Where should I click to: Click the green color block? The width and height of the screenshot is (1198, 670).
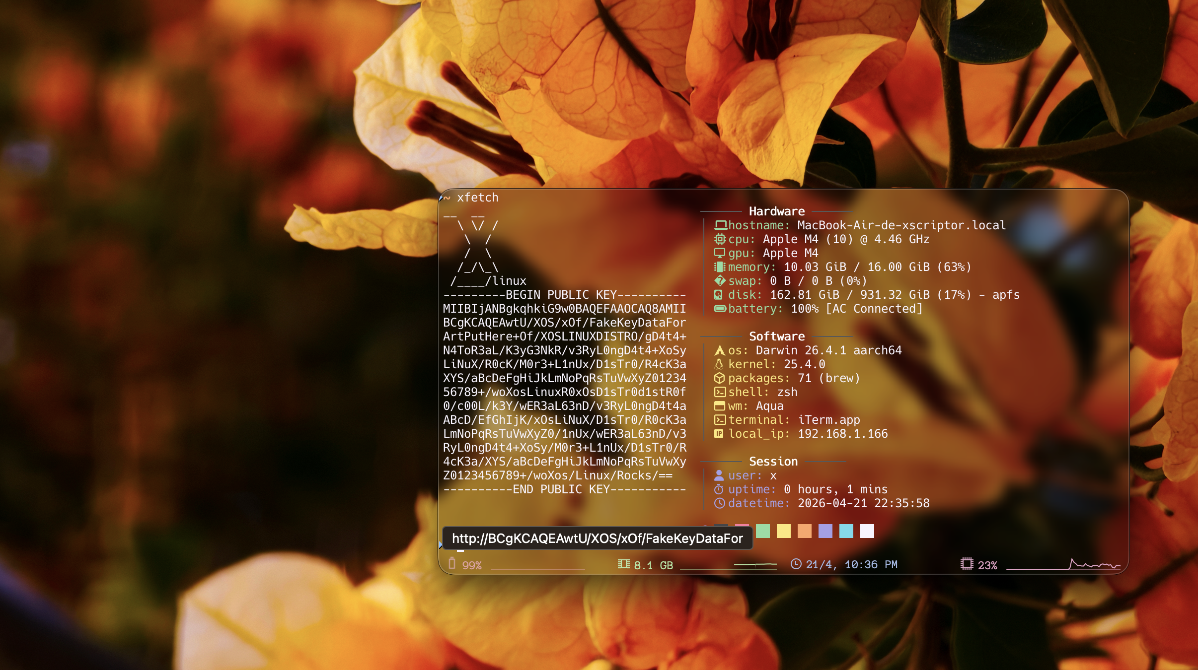(763, 531)
